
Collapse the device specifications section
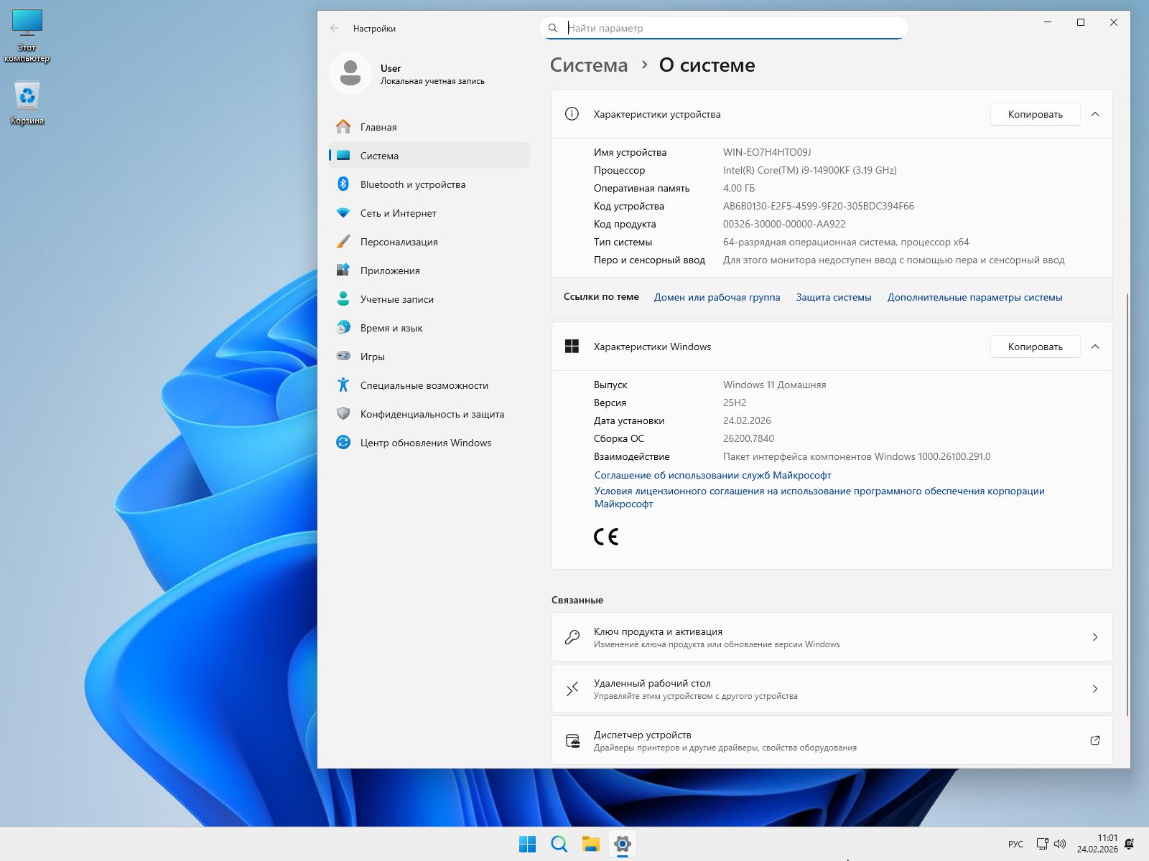1094,114
